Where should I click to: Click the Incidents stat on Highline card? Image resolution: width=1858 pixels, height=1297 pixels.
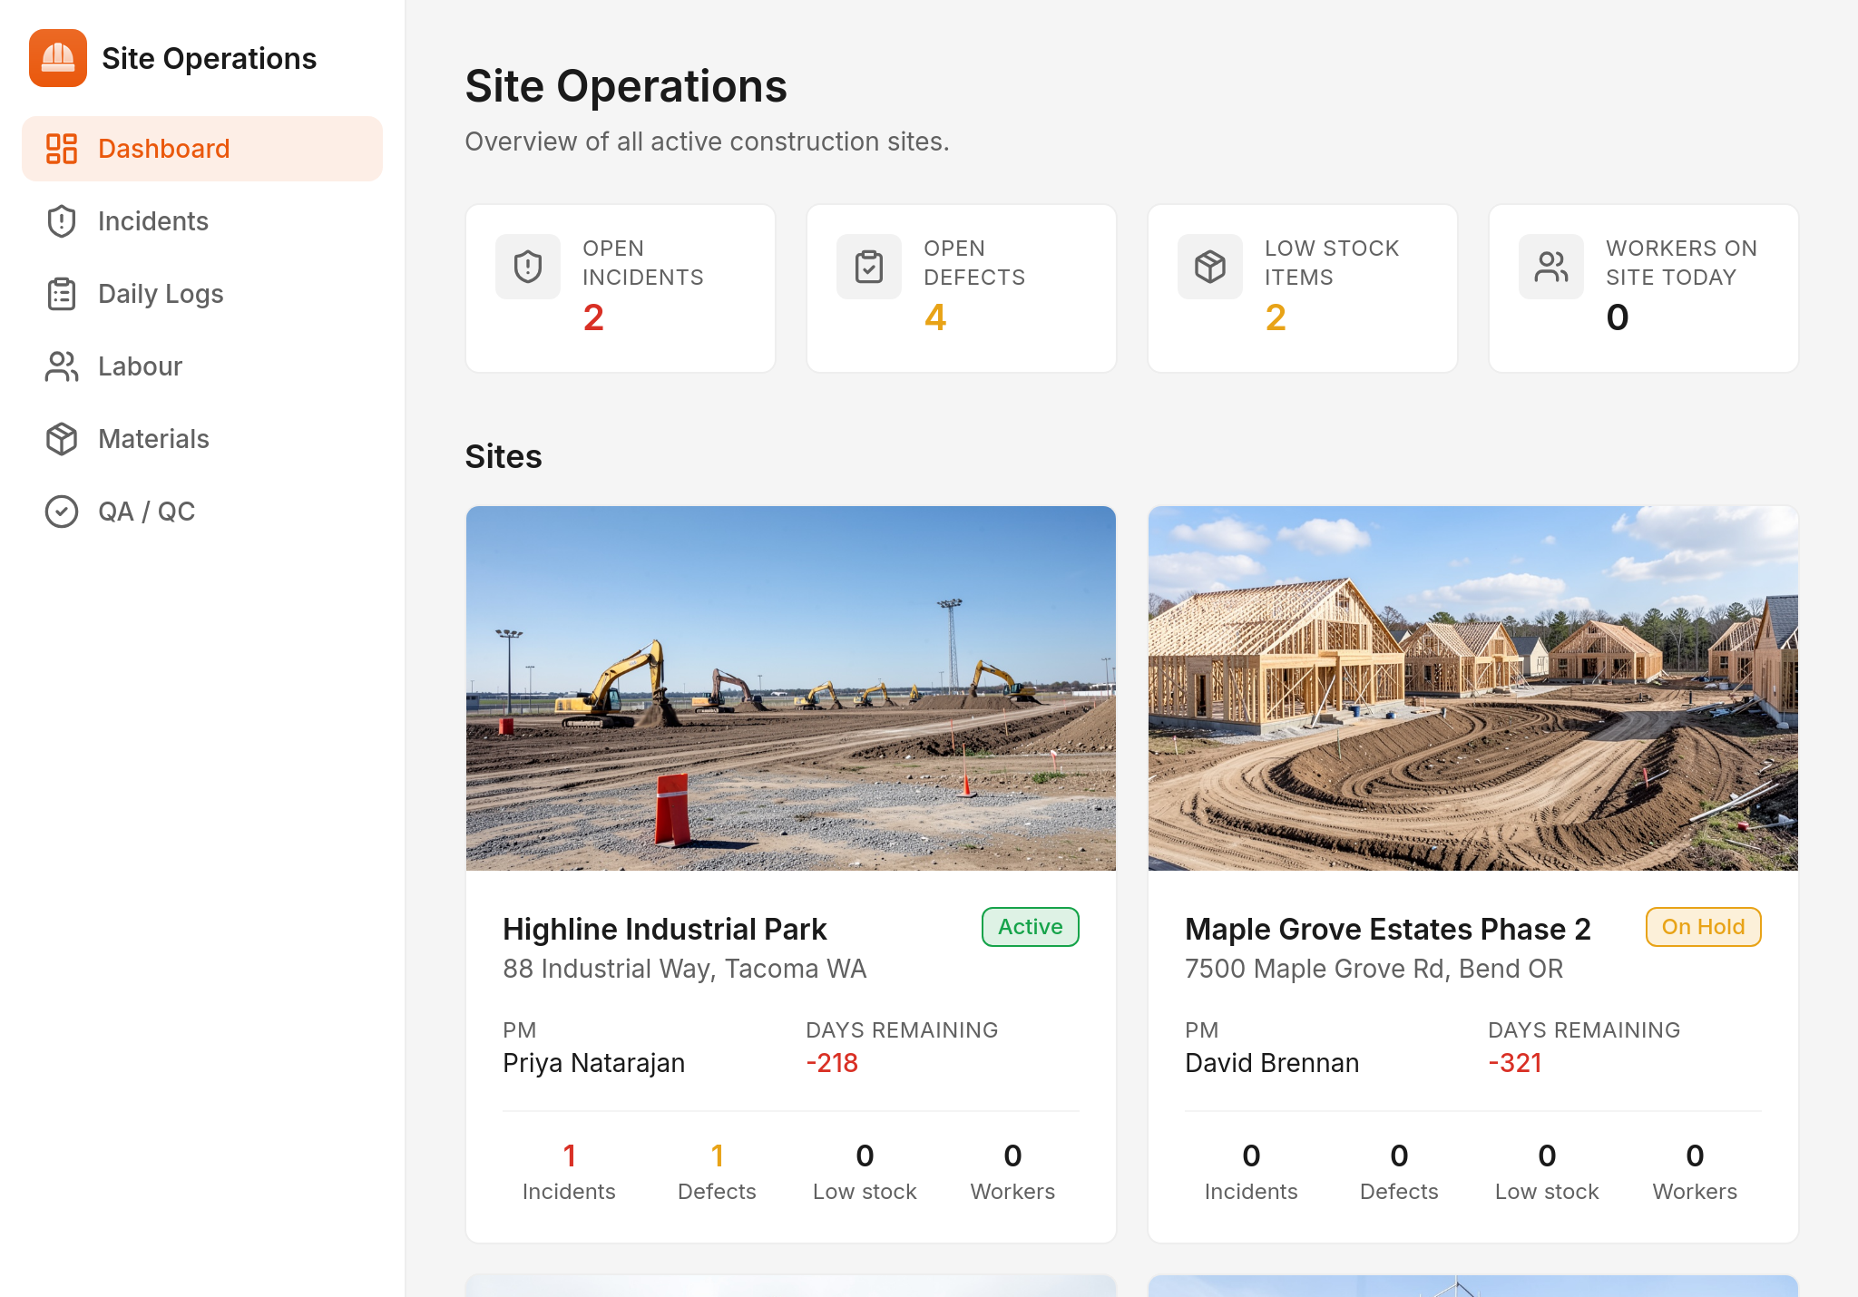click(569, 1172)
